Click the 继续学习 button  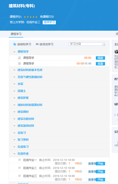49,22
